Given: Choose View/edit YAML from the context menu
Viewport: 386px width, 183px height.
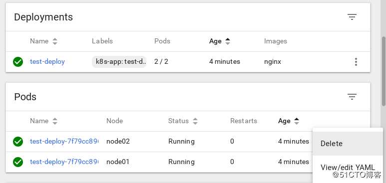Looking at the screenshot, I should 348,167.
